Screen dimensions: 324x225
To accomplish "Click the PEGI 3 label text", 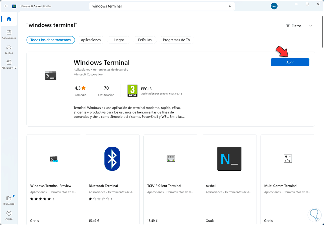I will click(146, 89).
